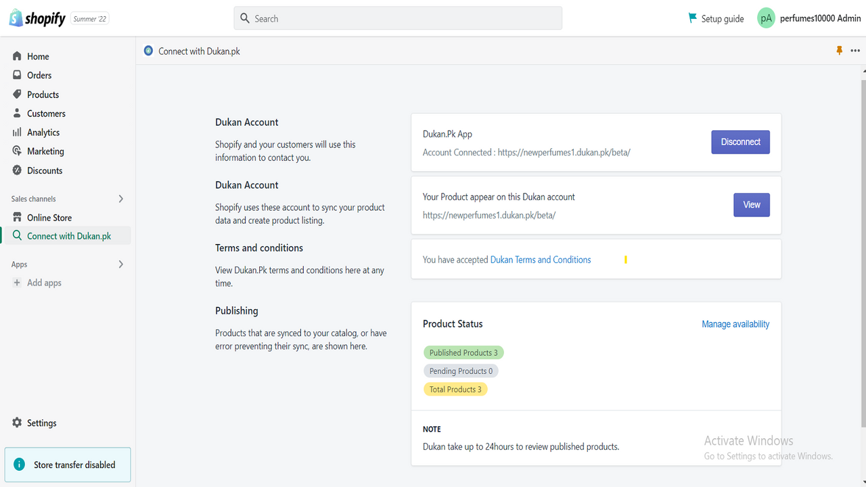The width and height of the screenshot is (866, 487).
Task: Click the Marketing target icon
Action: coord(17,151)
